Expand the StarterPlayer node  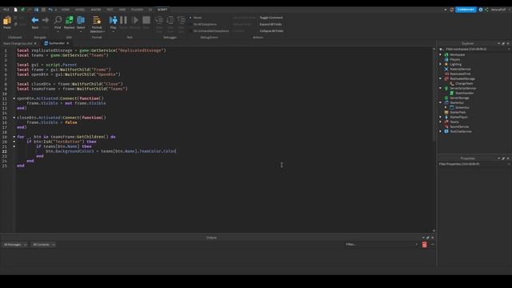click(441, 117)
